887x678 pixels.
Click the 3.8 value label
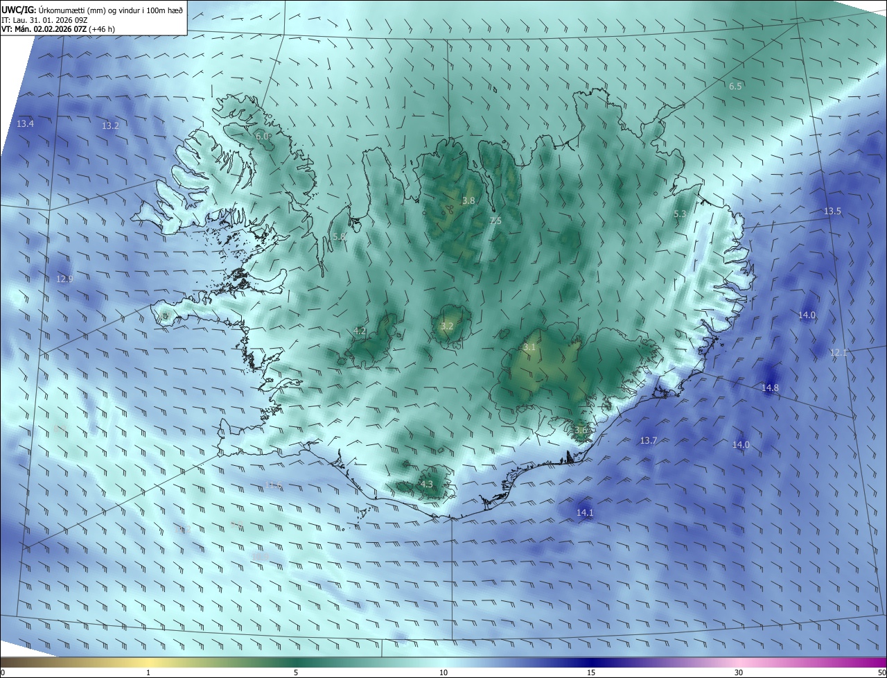(x=468, y=200)
